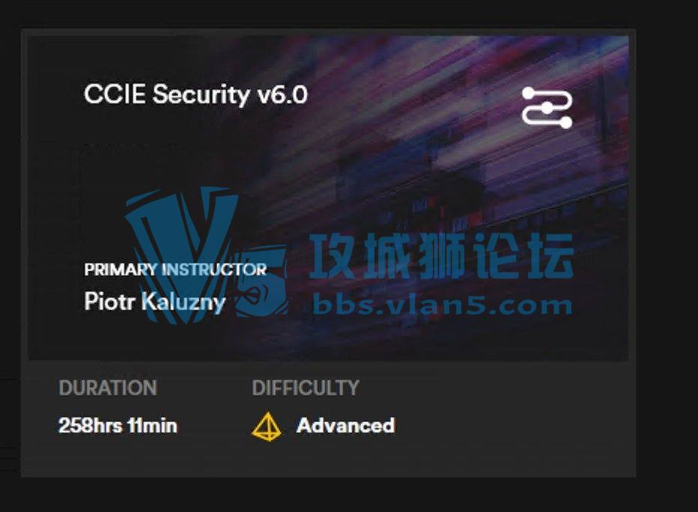Open instructor Piotr Kaluzny's profile
This screenshot has height=512, width=698.
pyautogui.click(x=155, y=302)
